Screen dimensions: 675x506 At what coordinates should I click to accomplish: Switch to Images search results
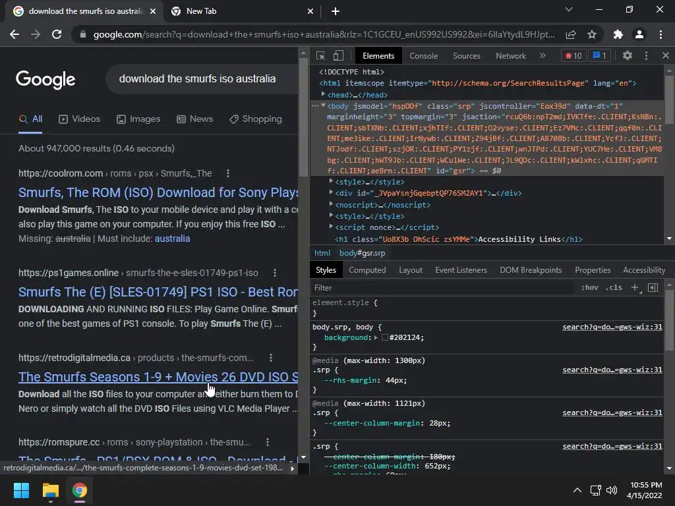(x=138, y=119)
